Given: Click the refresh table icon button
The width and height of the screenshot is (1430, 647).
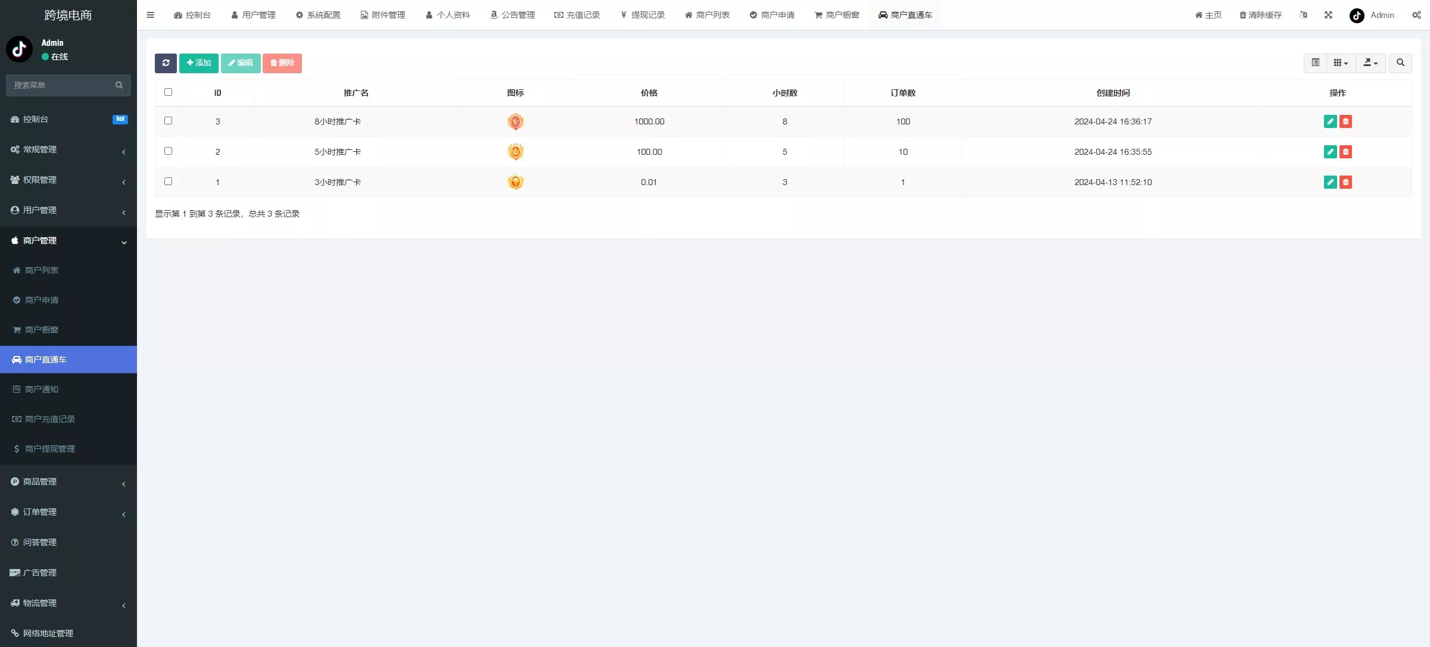Looking at the screenshot, I should coord(166,63).
